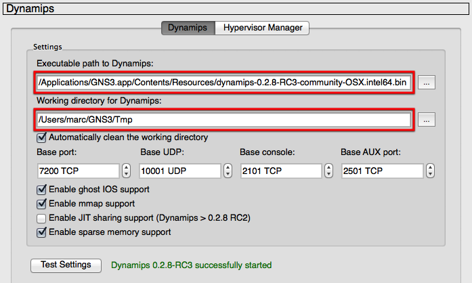Click the 'Base UDP:' label
Viewport: 472px width, 283px height.
point(163,152)
